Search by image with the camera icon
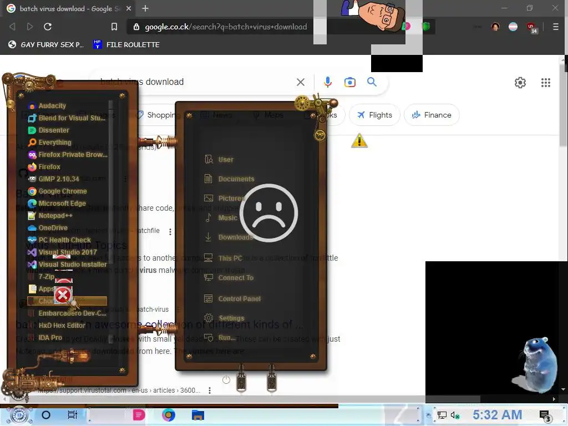This screenshot has width=568, height=426. tap(349, 82)
